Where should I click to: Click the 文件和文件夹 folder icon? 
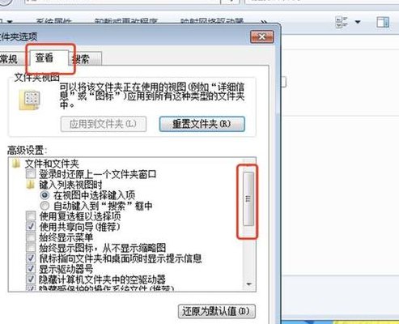(x=16, y=164)
